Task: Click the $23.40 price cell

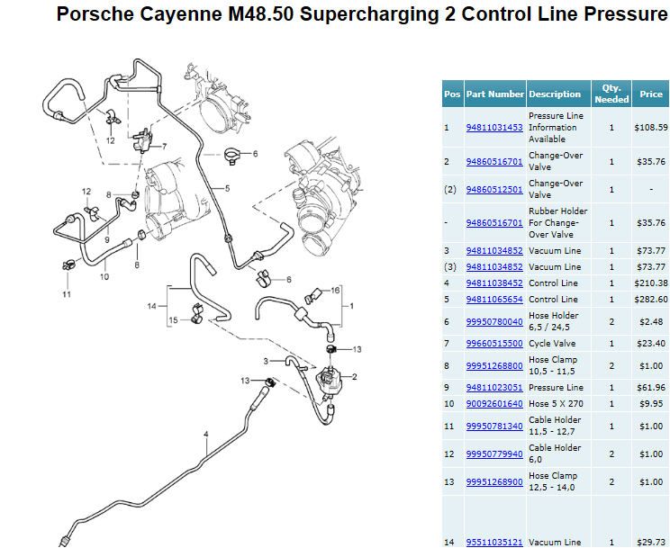Action: coord(651,344)
